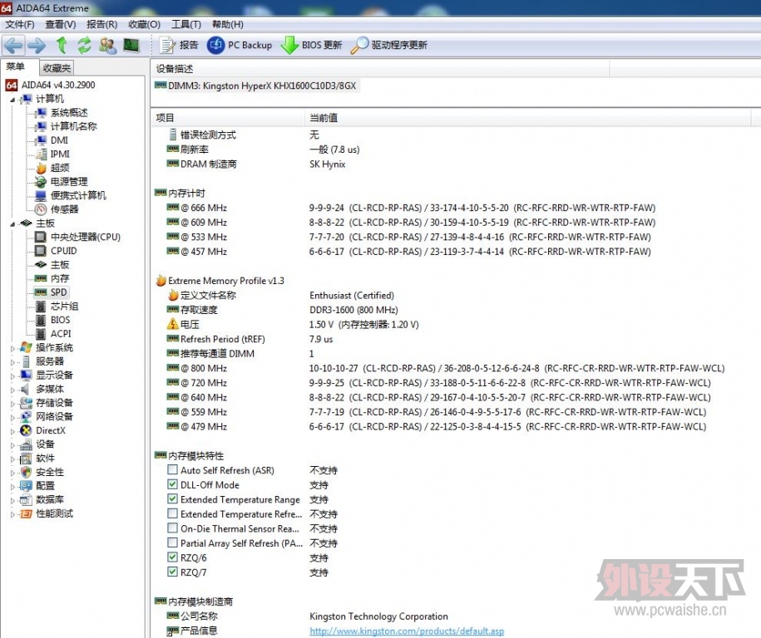Open the 报告(R) menu
The width and height of the screenshot is (761, 638).
[x=102, y=24]
